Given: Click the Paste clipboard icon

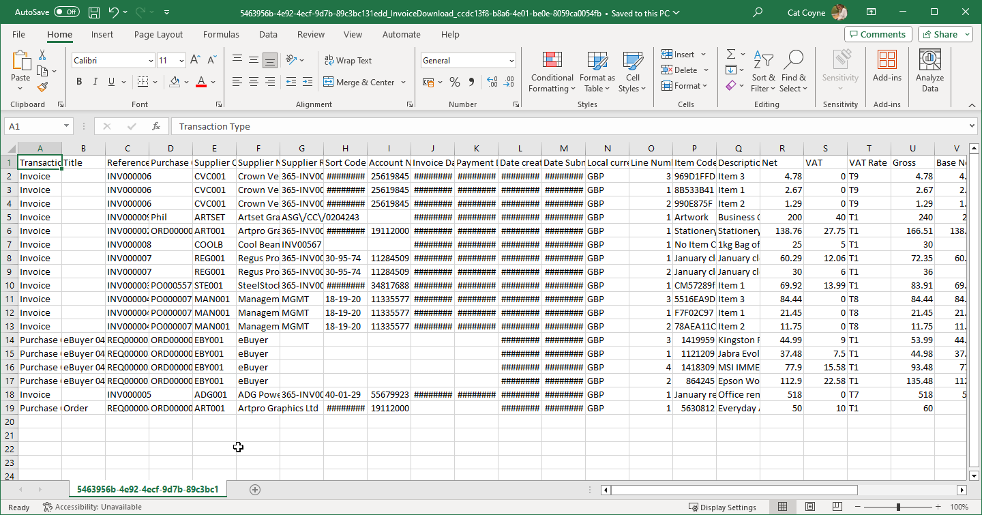Looking at the screenshot, I should click(21, 60).
